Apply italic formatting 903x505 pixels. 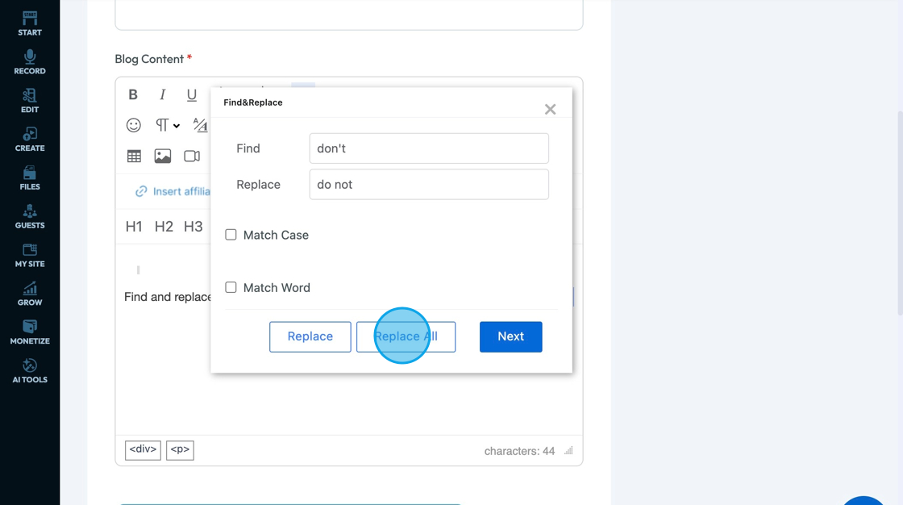point(162,95)
